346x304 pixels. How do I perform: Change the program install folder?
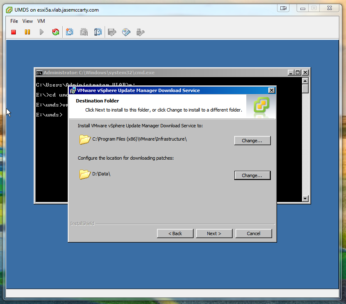click(x=252, y=141)
